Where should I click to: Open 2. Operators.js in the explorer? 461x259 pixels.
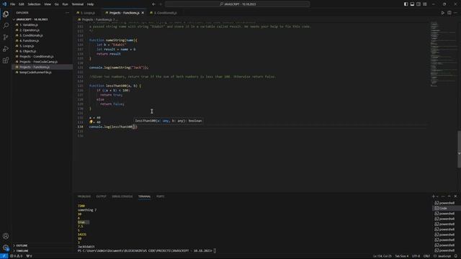tap(42, 30)
